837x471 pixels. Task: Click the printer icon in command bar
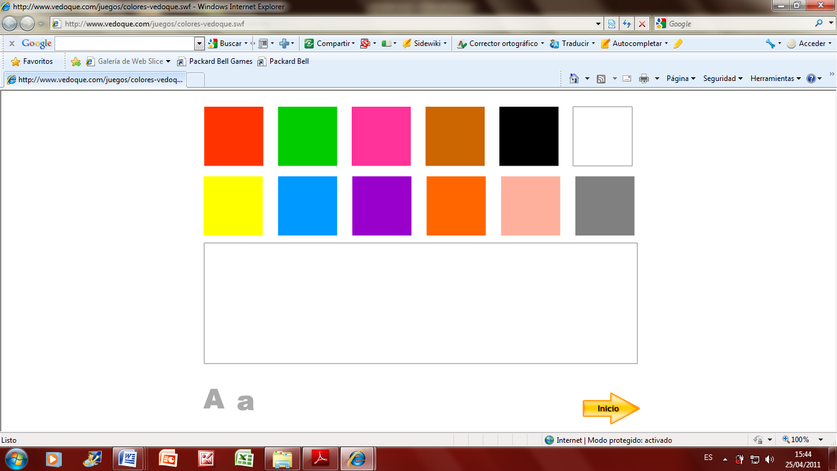point(644,78)
